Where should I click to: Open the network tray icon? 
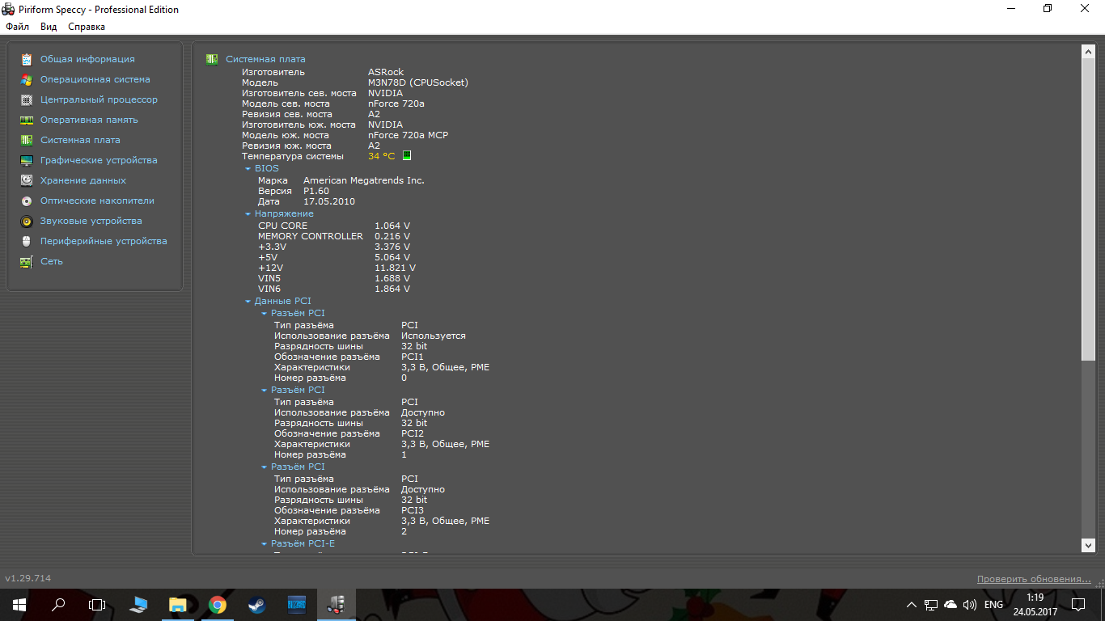tap(931, 605)
